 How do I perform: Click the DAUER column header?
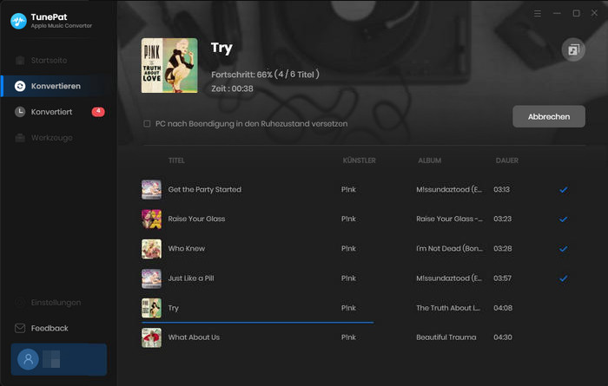[506, 160]
